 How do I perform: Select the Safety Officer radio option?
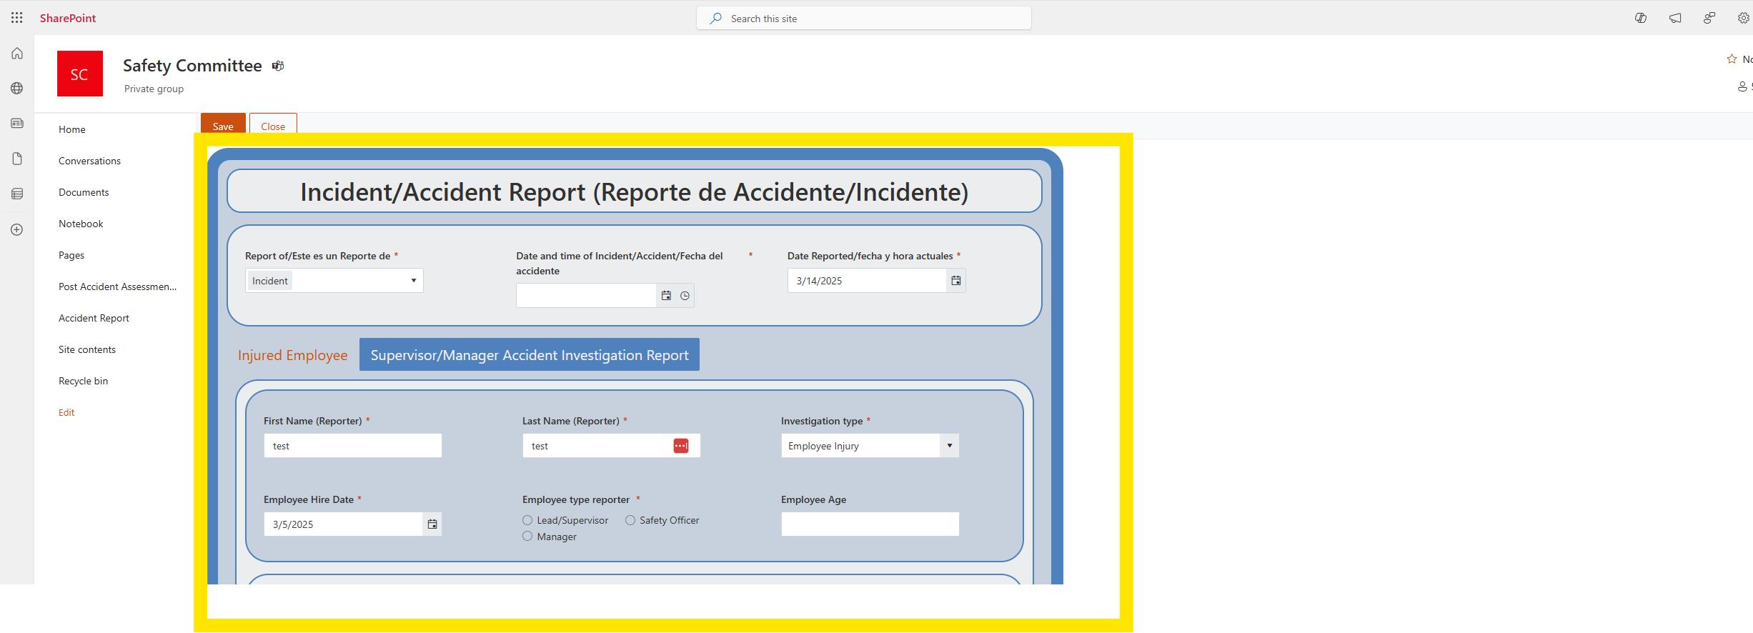tap(630, 520)
